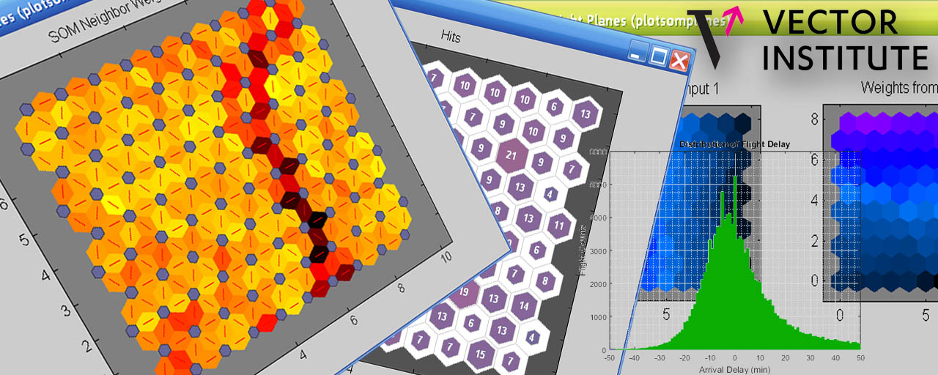Maximize the Hits figure window
The image size is (938, 375).
click(x=658, y=55)
